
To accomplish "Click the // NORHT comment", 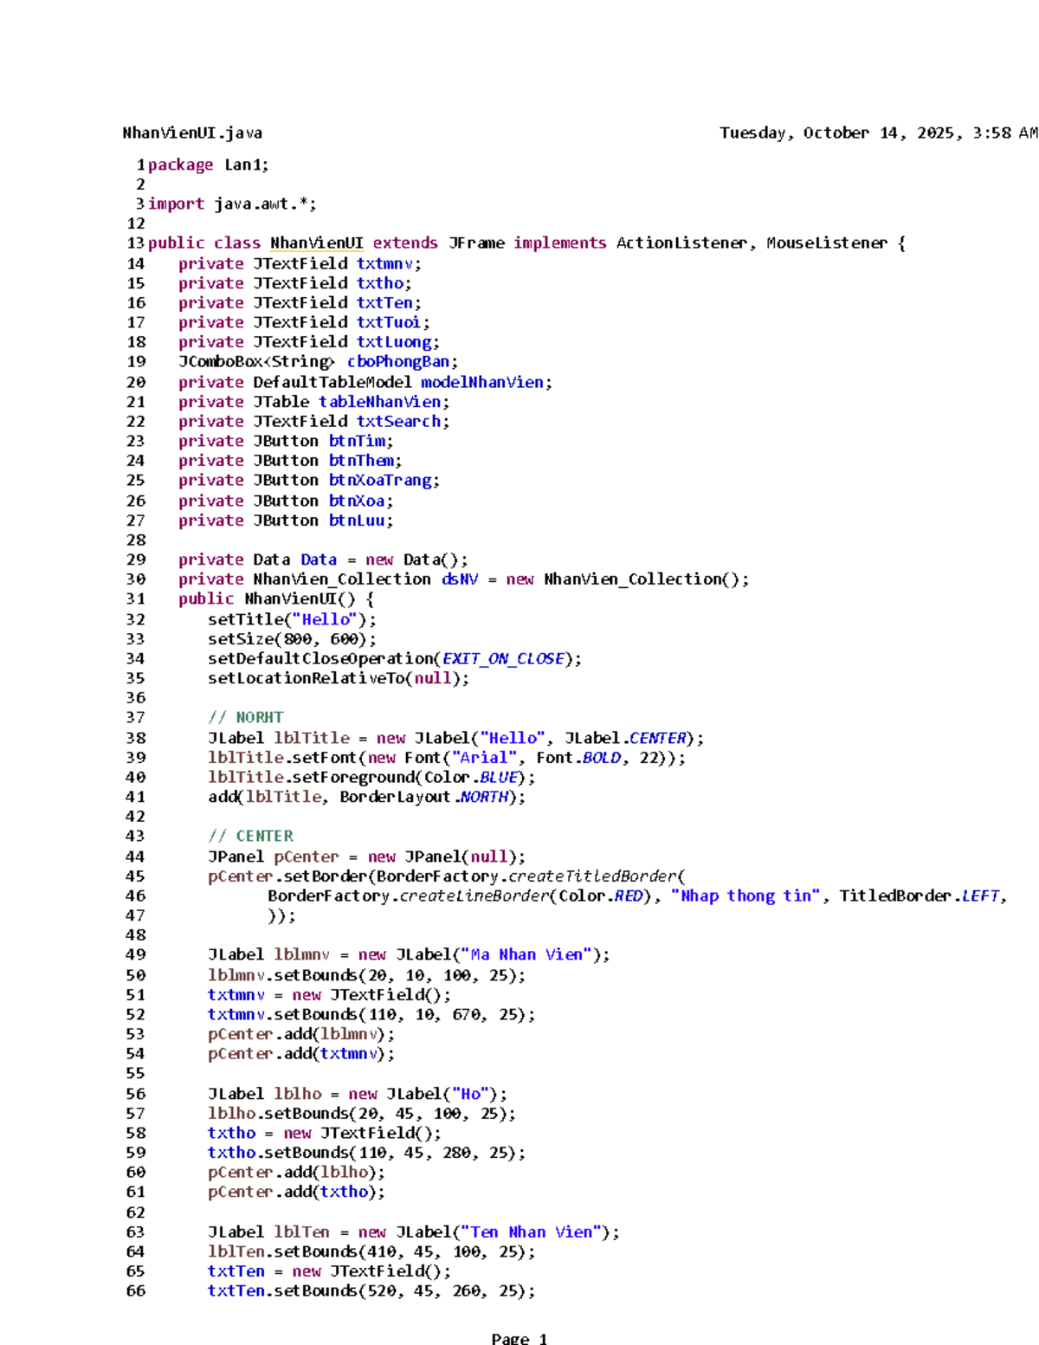I will tap(245, 717).
